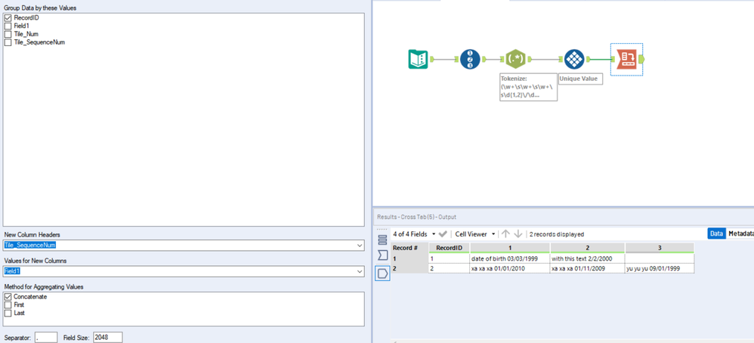Click the Field Size input field

(x=108, y=337)
